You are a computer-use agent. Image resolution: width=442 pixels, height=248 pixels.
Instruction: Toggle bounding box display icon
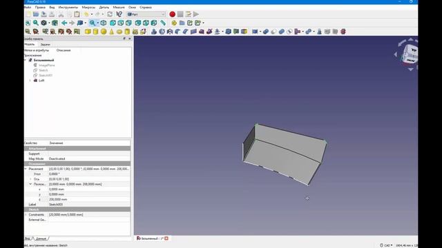coord(55,23)
